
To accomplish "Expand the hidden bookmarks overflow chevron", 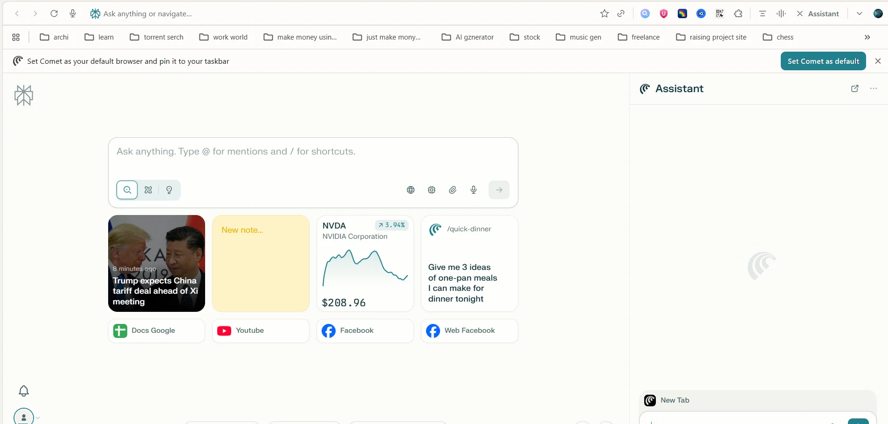I will tap(867, 37).
